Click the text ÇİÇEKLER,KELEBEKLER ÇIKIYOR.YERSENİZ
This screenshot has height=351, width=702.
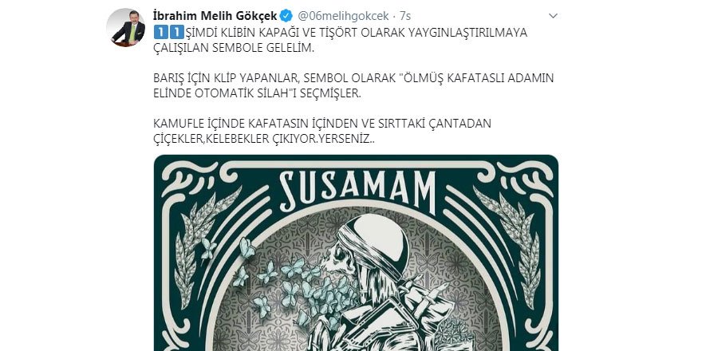(264, 140)
